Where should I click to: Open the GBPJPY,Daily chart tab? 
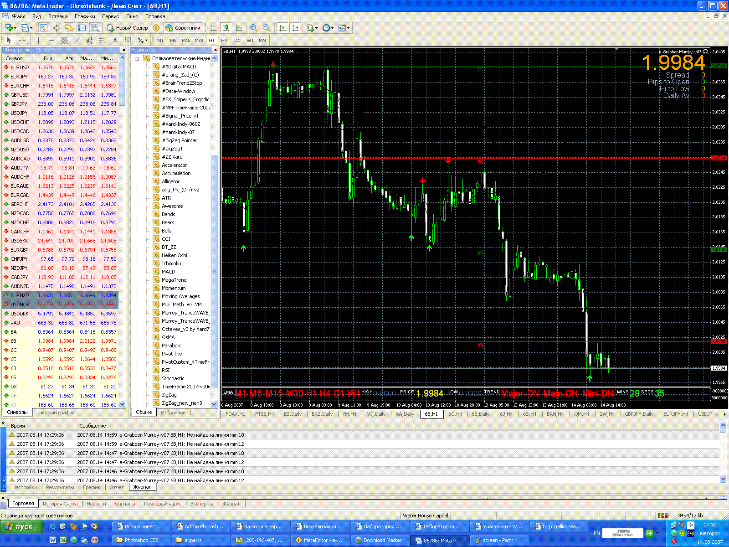639,414
